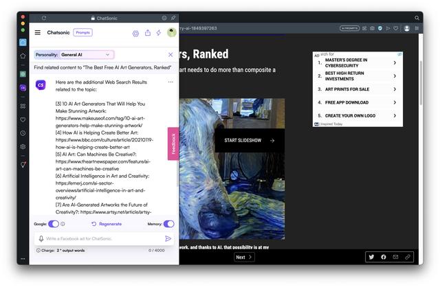Share article on Facebook
440x287 pixels.
point(384,257)
